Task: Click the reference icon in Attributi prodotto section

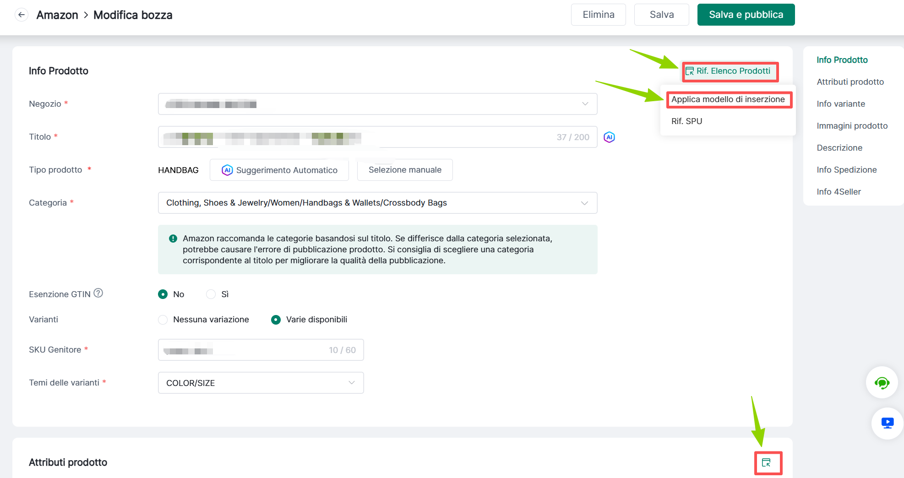Action: click(x=766, y=462)
